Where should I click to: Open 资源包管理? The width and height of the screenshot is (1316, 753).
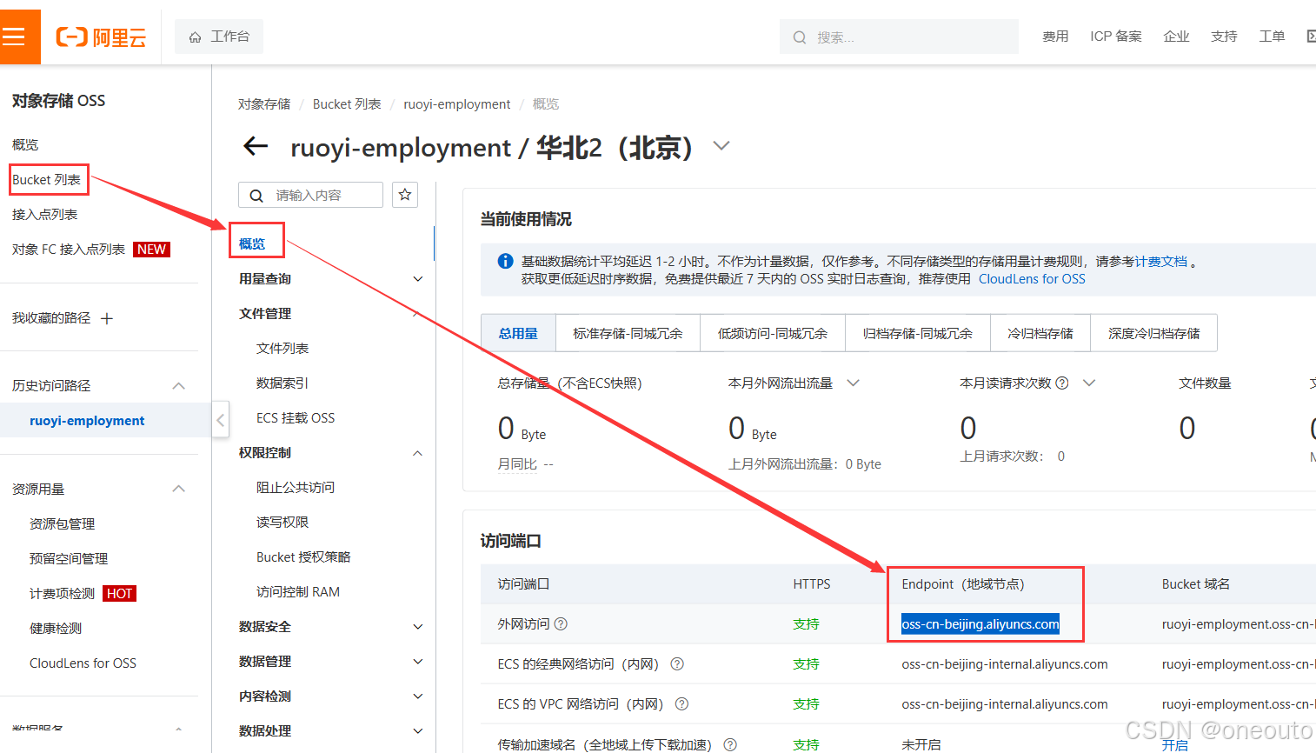click(63, 523)
